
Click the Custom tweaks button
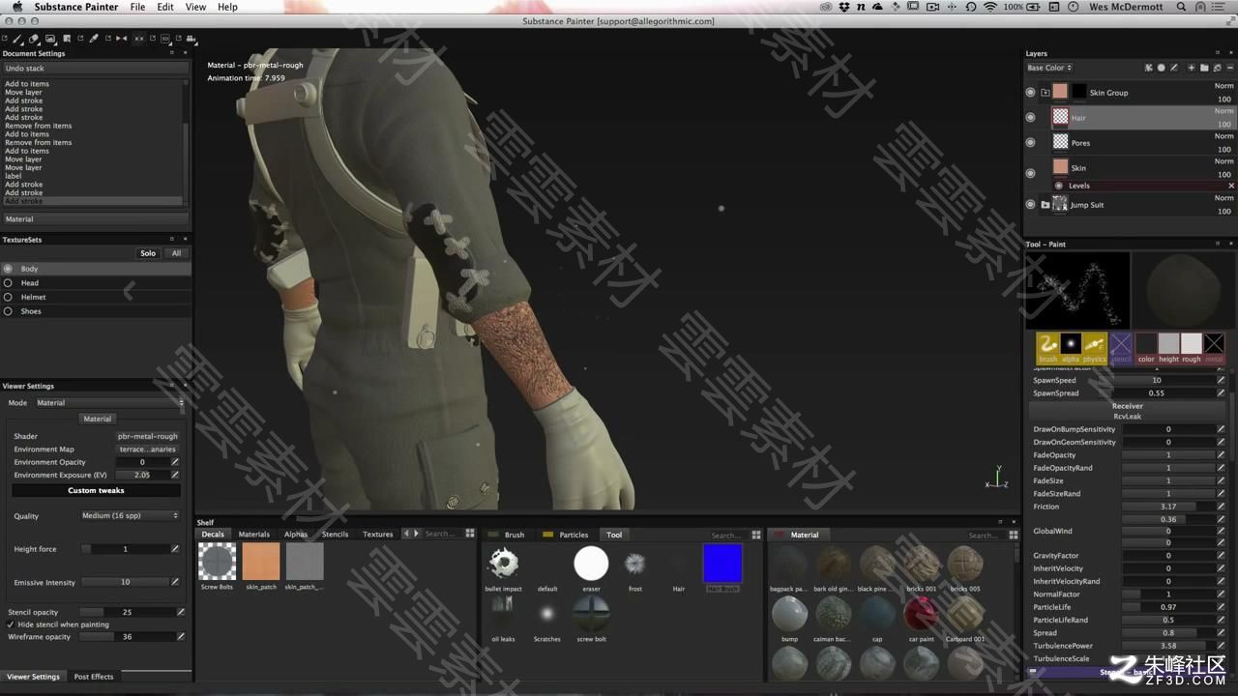click(96, 490)
